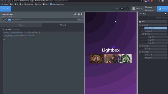Image resolution: width=168 pixels, height=94 pixels.
Task: Select Heading (#23) tree row
Action: (x=156, y=55)
